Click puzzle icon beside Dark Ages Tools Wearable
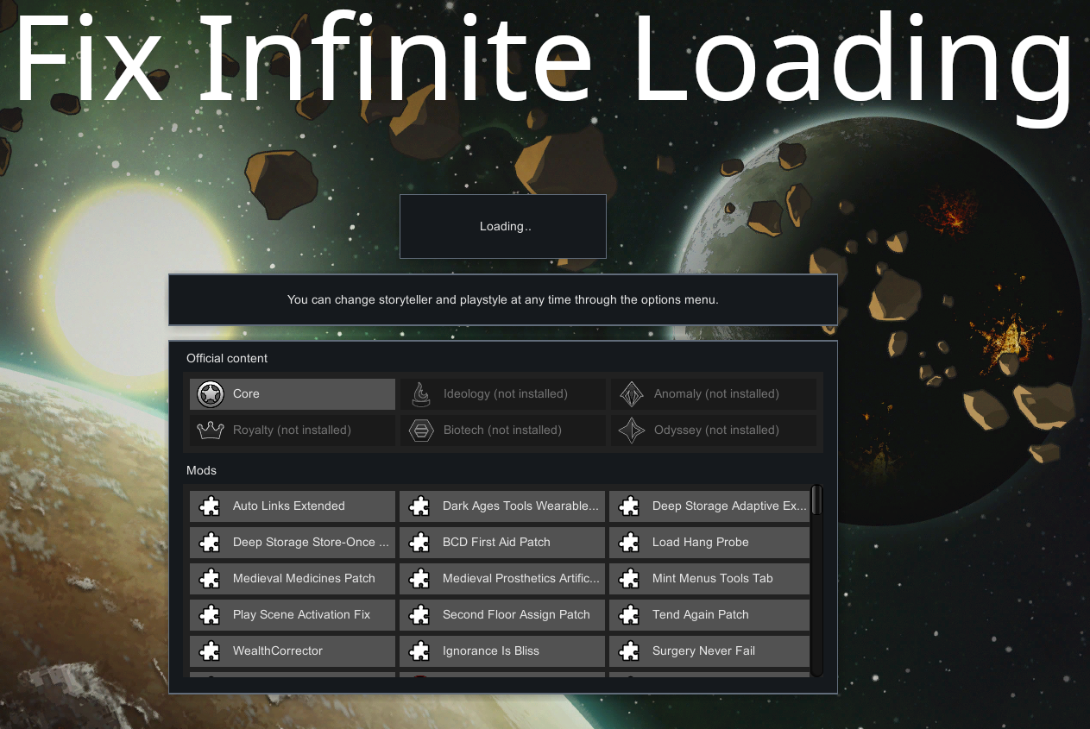The height and width of the screenshot is (729, 1090). pos(419,506)
